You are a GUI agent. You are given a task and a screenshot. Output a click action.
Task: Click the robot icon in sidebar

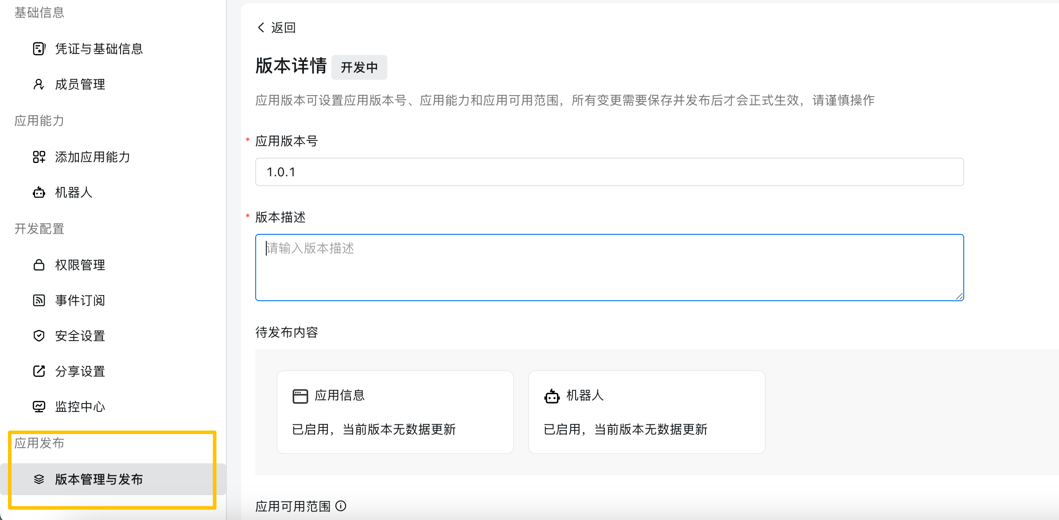point(39,192)
